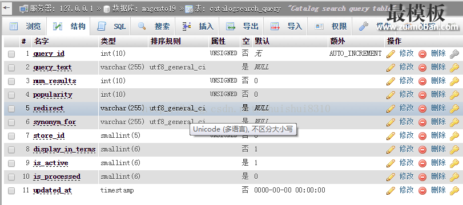This screenshot has height=205, width=463.
Task: Click gold key icon for redirect row
Action: (x=454, y=108)
